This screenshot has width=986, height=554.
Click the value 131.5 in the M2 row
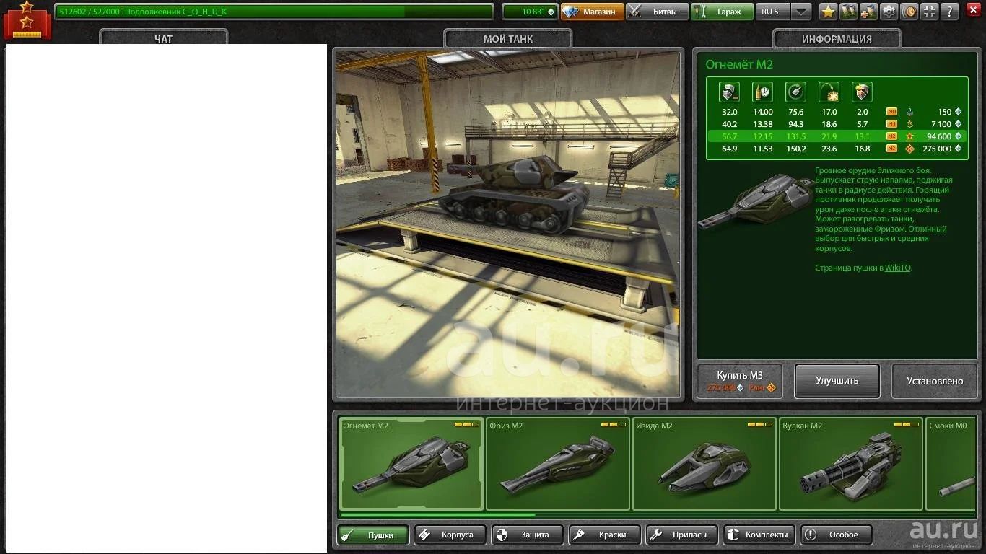(795, 136)
